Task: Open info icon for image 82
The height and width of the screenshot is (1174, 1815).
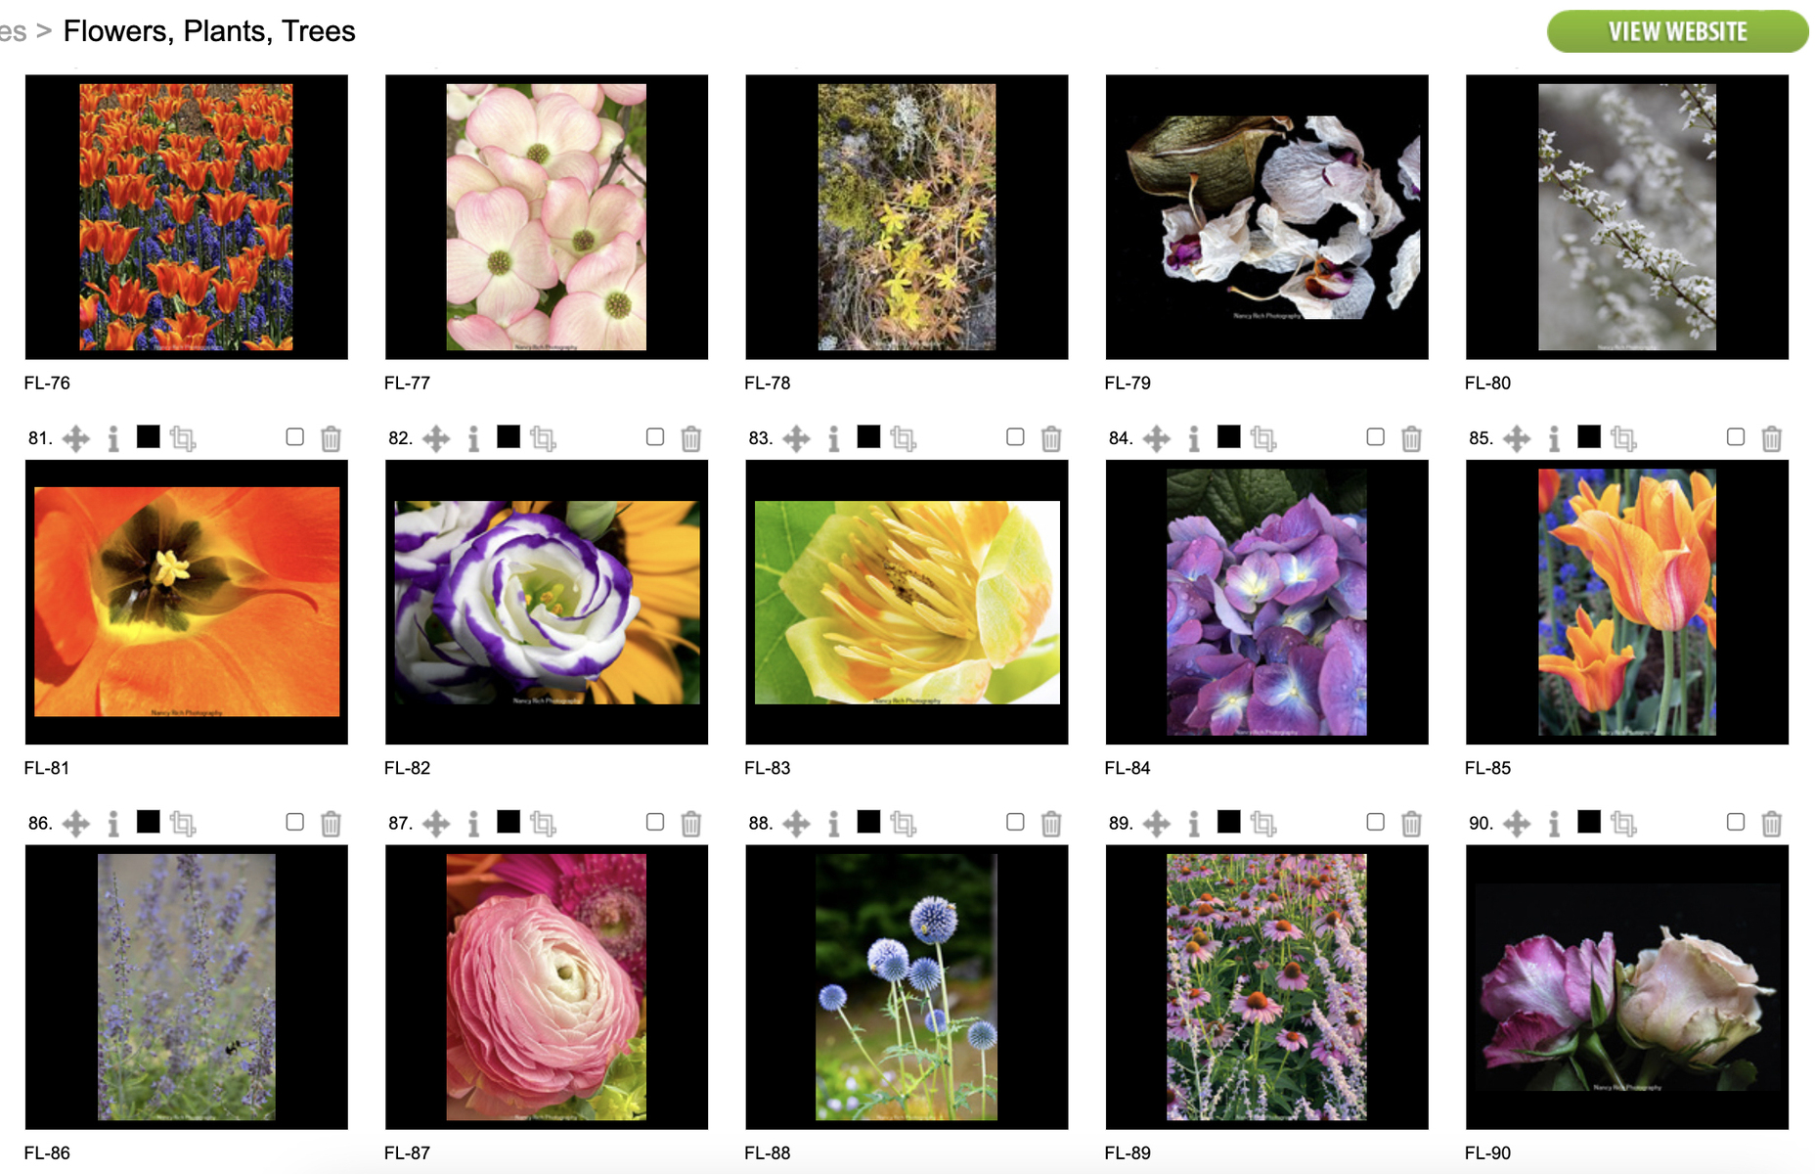Action: pyautogui.click(x=473, y=438)
